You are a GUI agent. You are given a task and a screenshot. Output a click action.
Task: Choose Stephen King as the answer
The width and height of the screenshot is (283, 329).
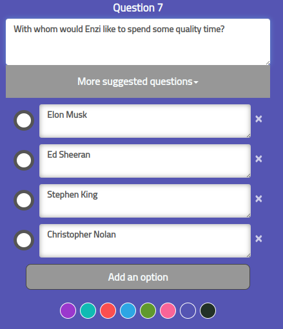pyautogui.click(x=24, y=200)
